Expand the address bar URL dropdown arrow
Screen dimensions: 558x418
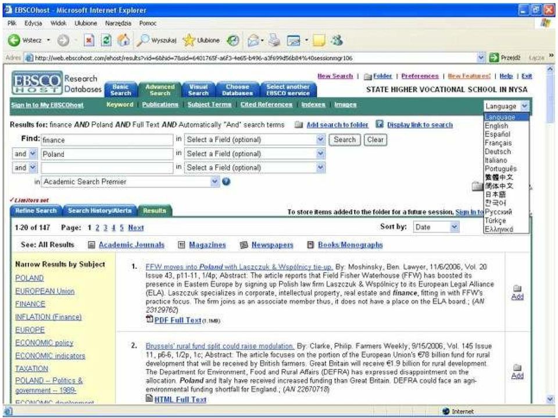pyautogui.click(x=481, y=57)
